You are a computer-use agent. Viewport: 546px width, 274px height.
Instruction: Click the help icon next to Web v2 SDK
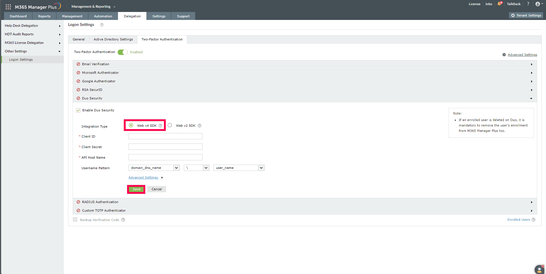[199, 126]
